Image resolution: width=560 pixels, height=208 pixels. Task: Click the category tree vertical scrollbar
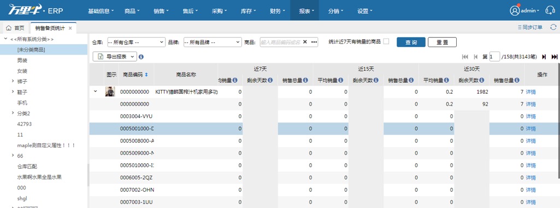pos(88,175)
